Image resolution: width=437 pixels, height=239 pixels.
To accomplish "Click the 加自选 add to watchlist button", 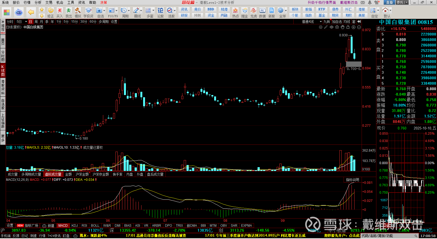I will click(x=337, y=22).
